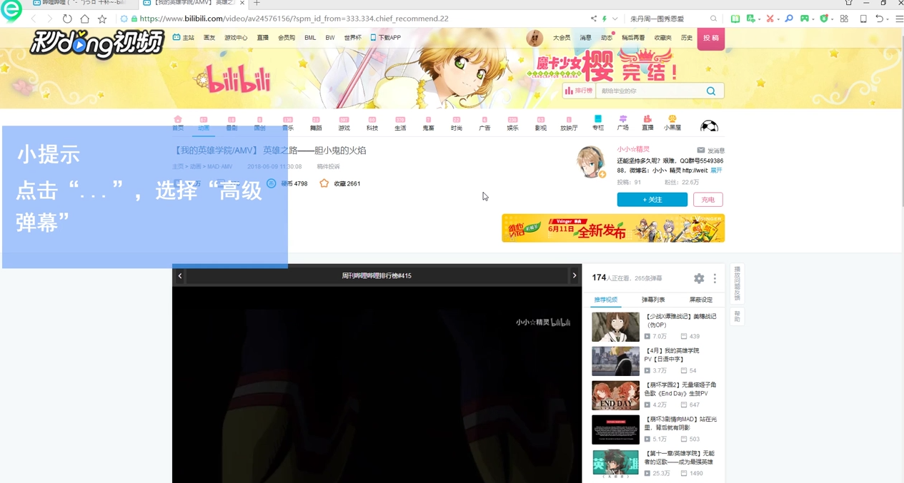Screen dimensions: 904x483
Task: Click 稿件投诉 report link
Action: point(328,166)
